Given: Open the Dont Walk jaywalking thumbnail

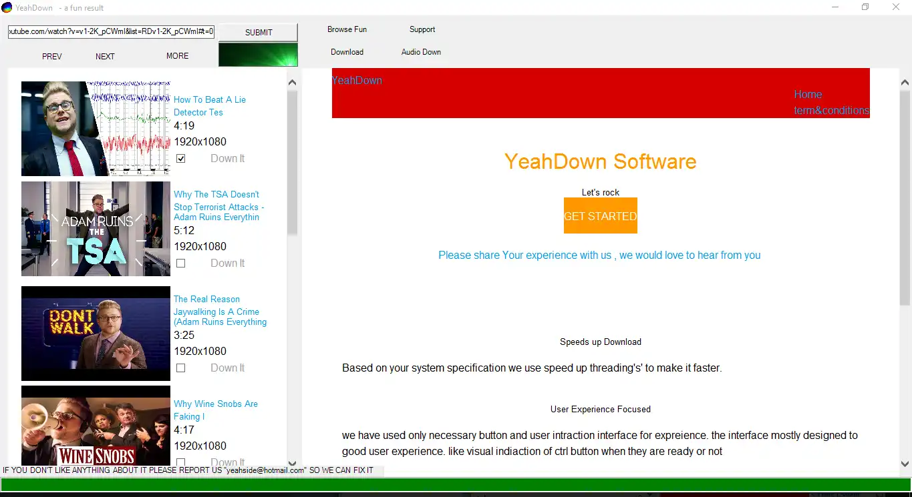Looking at the screenshot, I should coord(96,334).
